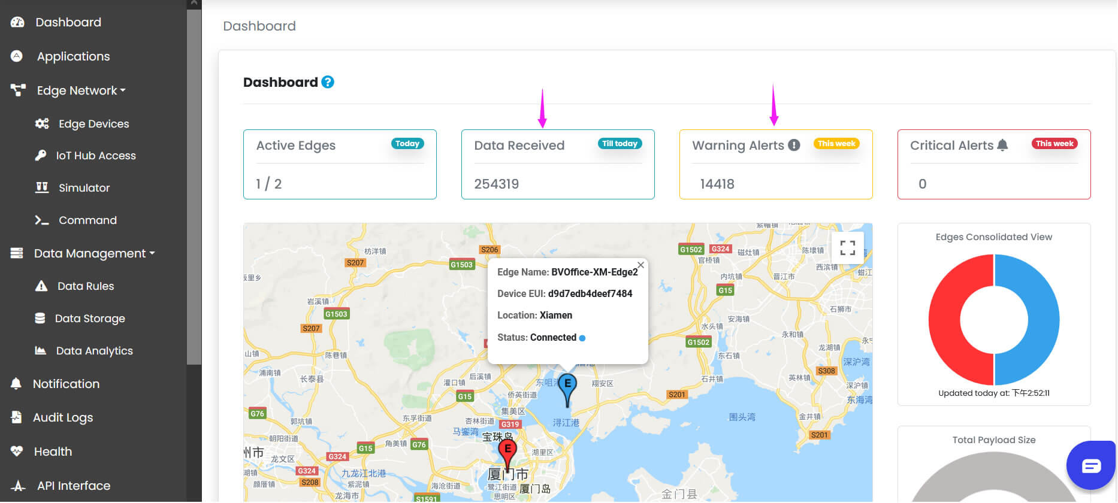Open Notification section
The height and width of the screenshot is (503, 1118).
pos(66,384)
